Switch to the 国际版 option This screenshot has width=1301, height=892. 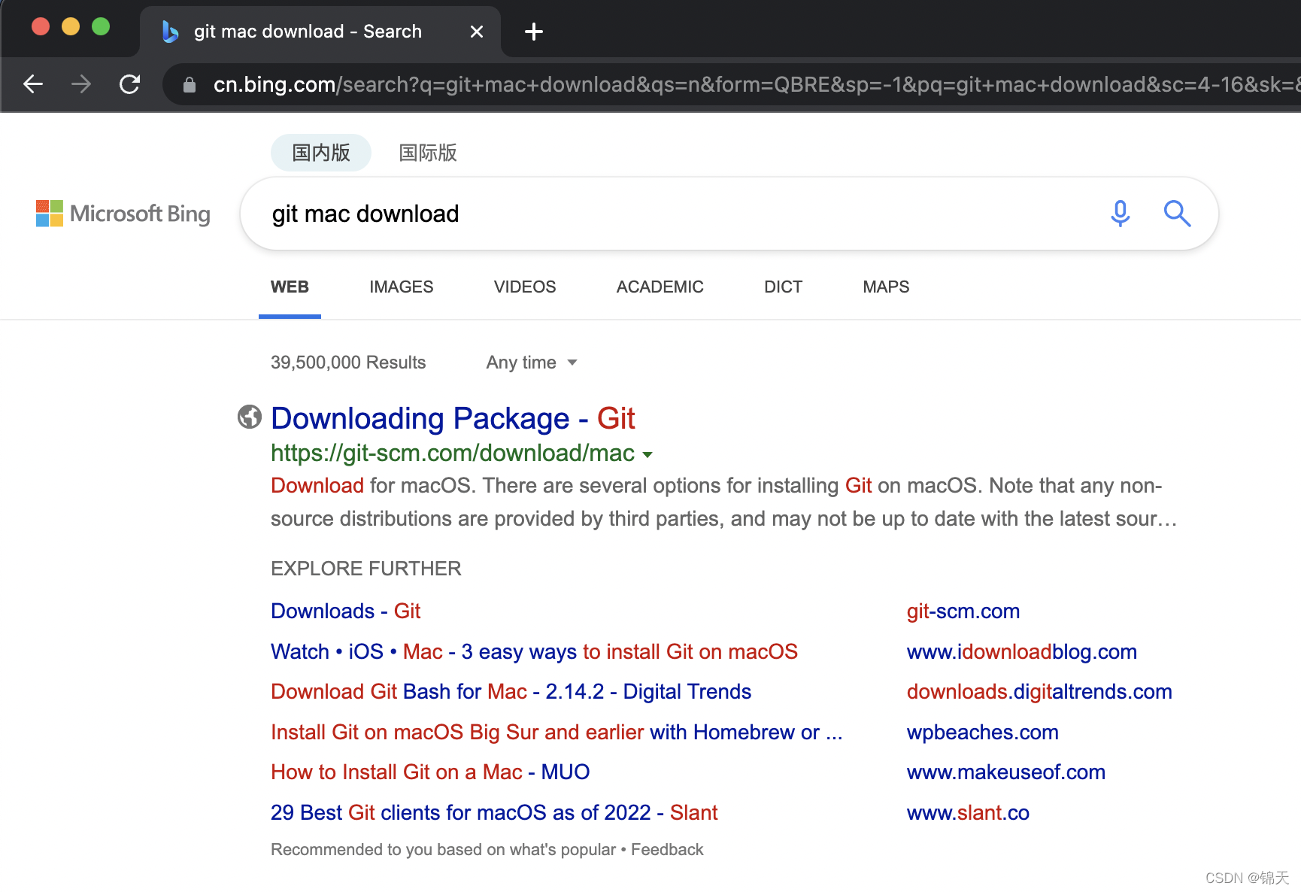pyautogui.click(x=428, y=153)
